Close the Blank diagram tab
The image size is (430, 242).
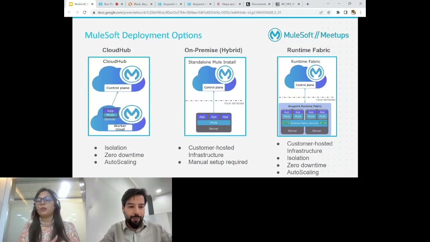tap(151, 4)
